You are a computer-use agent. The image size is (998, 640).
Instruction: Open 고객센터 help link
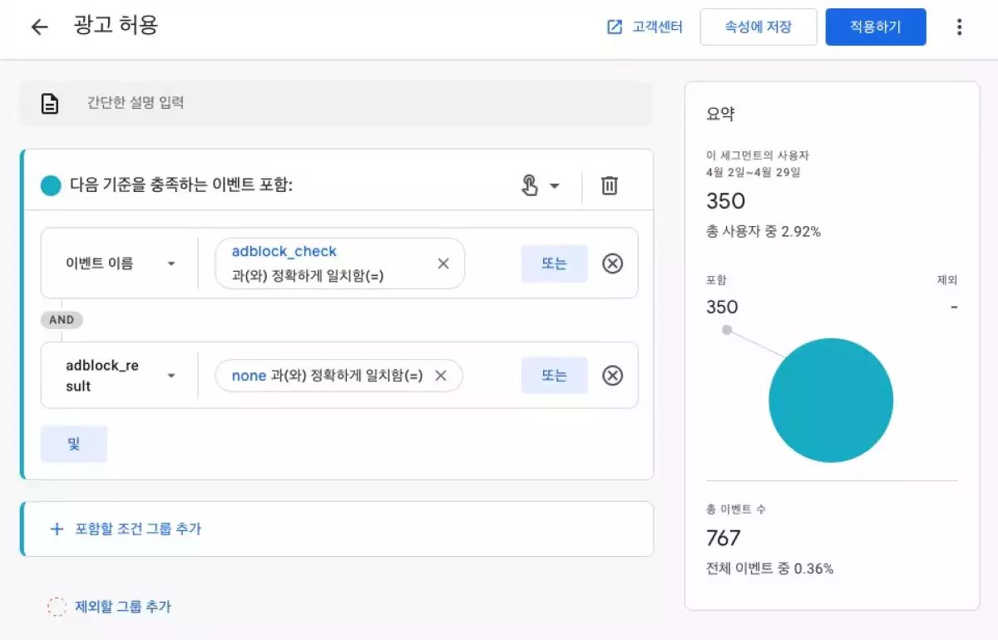point(645,27)
